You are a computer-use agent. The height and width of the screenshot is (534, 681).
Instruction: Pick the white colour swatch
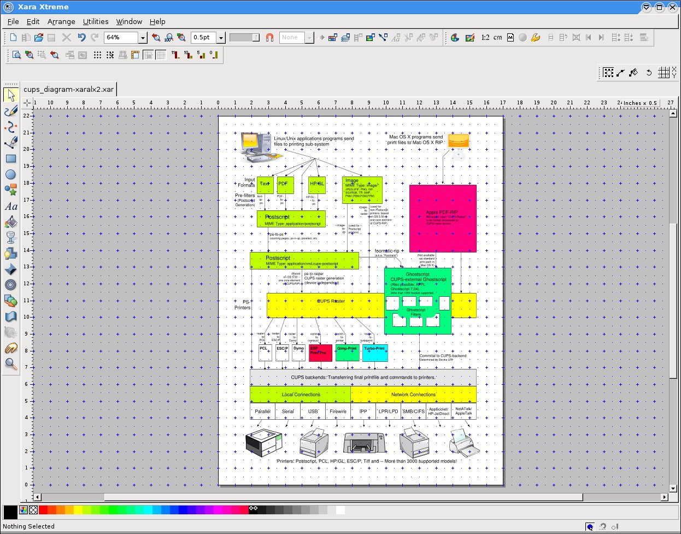340,510
